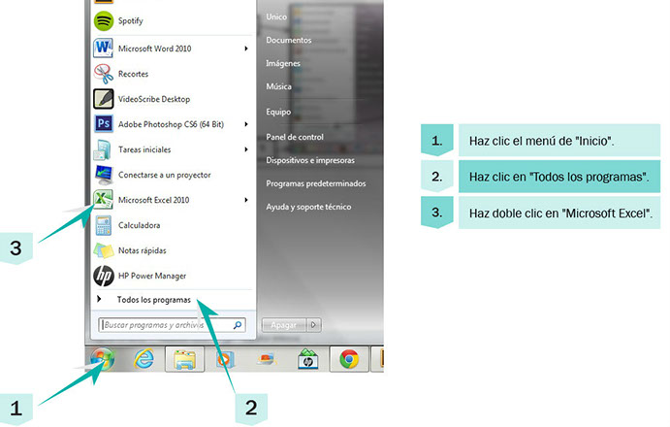Open the HP taskbar icon
Viewport: 670px width, 427px height.
tap(308, 359)
